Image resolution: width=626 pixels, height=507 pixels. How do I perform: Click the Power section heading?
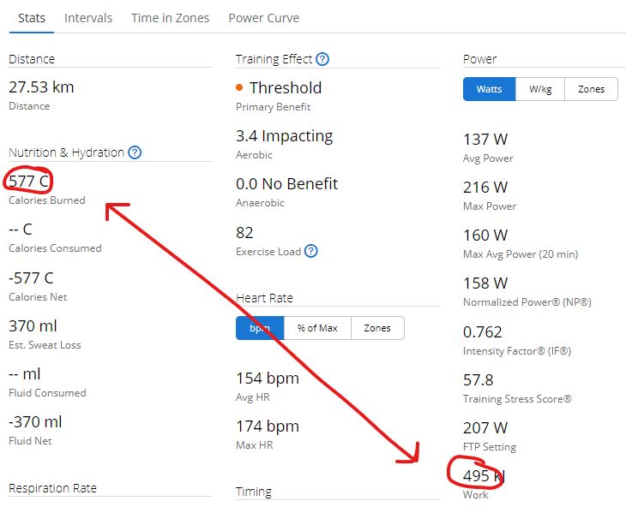(x=479, y=59)
